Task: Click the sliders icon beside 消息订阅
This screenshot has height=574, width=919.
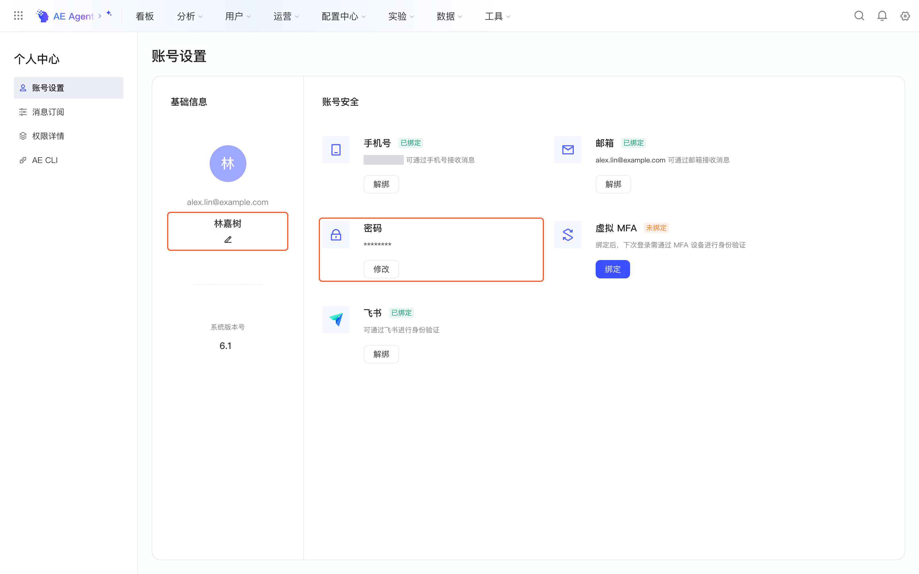Action: [23, 112]
